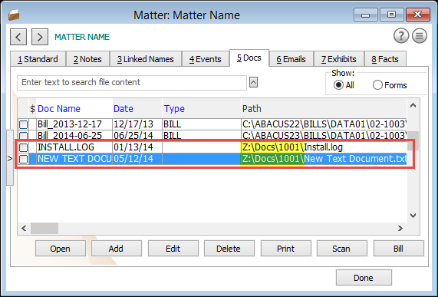
Task: Go to previous matter with back arrow
Action: 18,37
